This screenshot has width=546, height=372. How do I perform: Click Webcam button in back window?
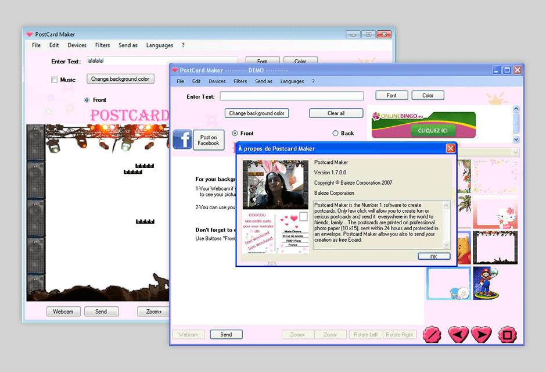point(63,312)
